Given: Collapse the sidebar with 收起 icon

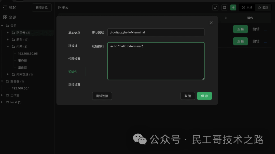Looking at the screenshot, I should click(5, 7).
